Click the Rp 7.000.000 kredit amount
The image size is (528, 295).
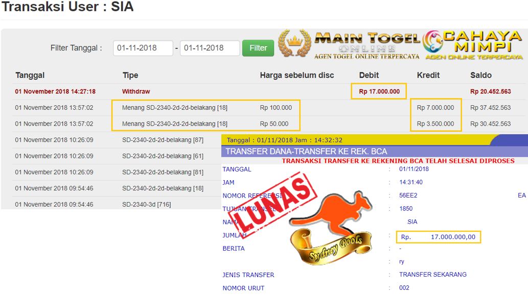tap(435, 108)
